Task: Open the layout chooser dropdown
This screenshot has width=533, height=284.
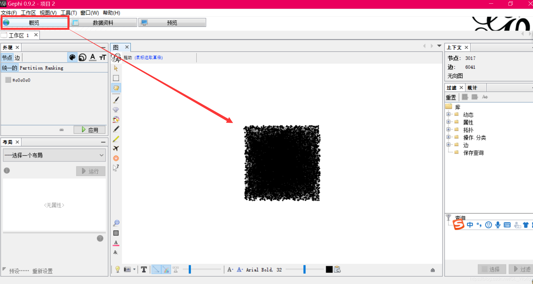Action: pos(54,155)
